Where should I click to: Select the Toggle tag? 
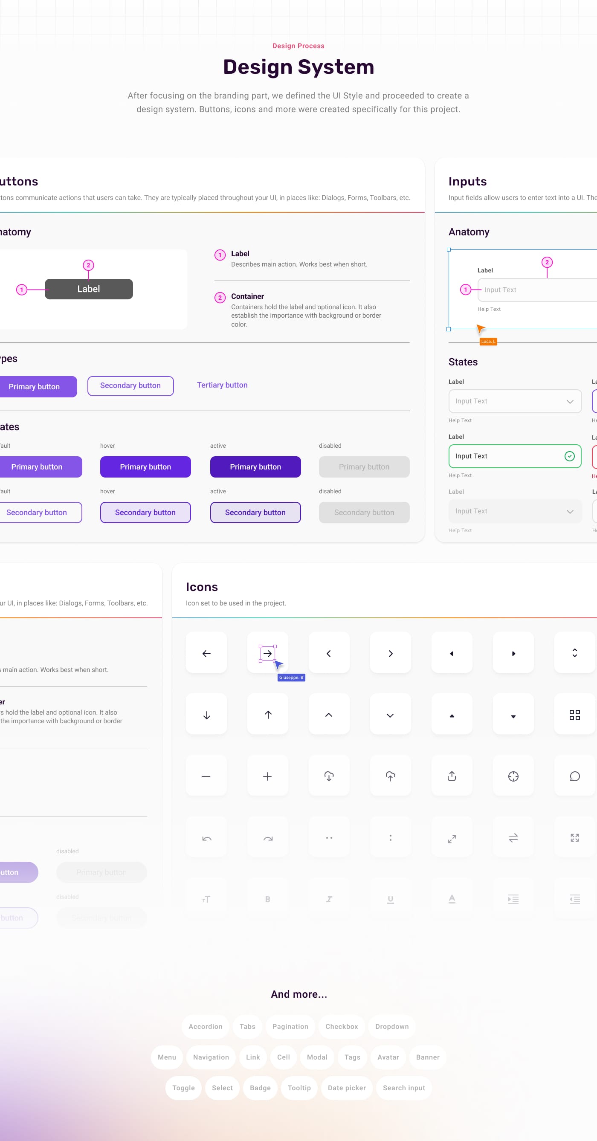click(183, 1088)
